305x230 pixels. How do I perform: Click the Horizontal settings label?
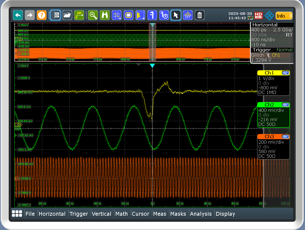point(265,25)
